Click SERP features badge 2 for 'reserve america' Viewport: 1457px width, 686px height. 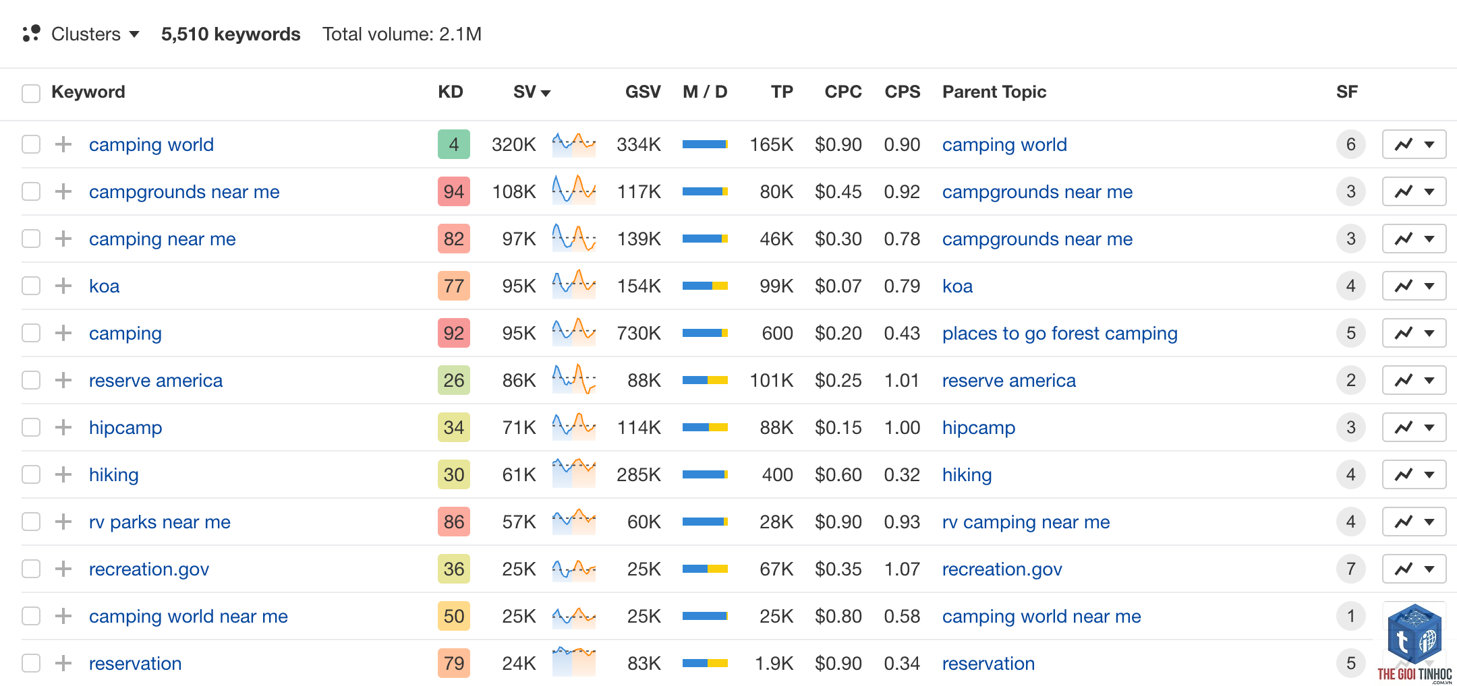click(1350, 380)
